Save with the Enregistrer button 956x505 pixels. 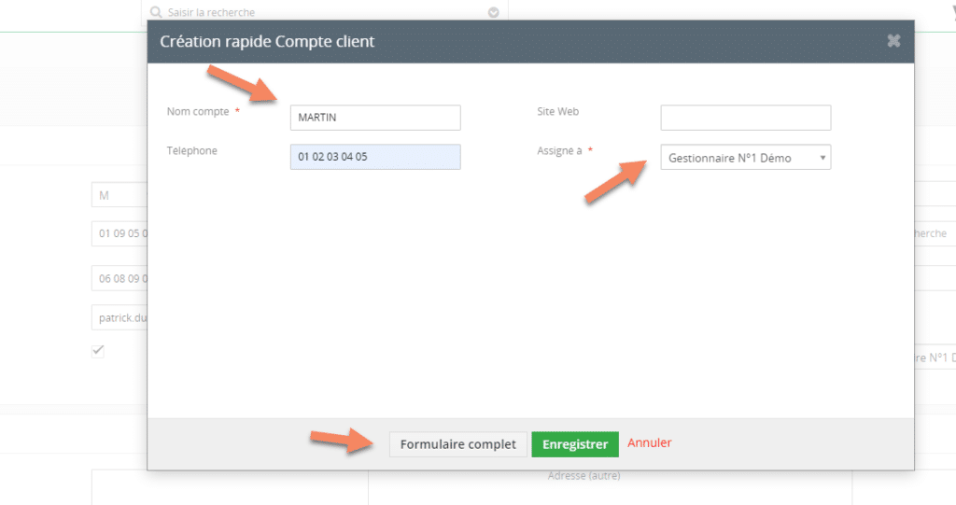coord(575,444)
